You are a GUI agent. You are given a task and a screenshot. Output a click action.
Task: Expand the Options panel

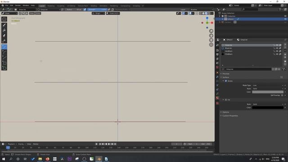click(x=226, y=112)
